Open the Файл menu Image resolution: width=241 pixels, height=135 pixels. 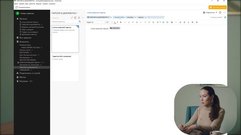(16, 4)
